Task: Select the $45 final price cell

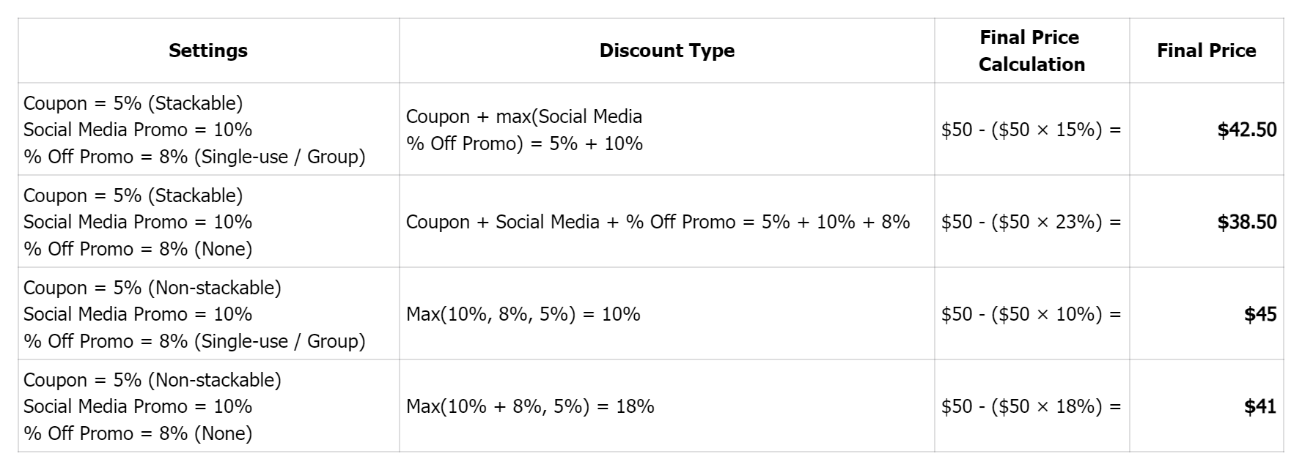Action: click(x=1206, y=314)
